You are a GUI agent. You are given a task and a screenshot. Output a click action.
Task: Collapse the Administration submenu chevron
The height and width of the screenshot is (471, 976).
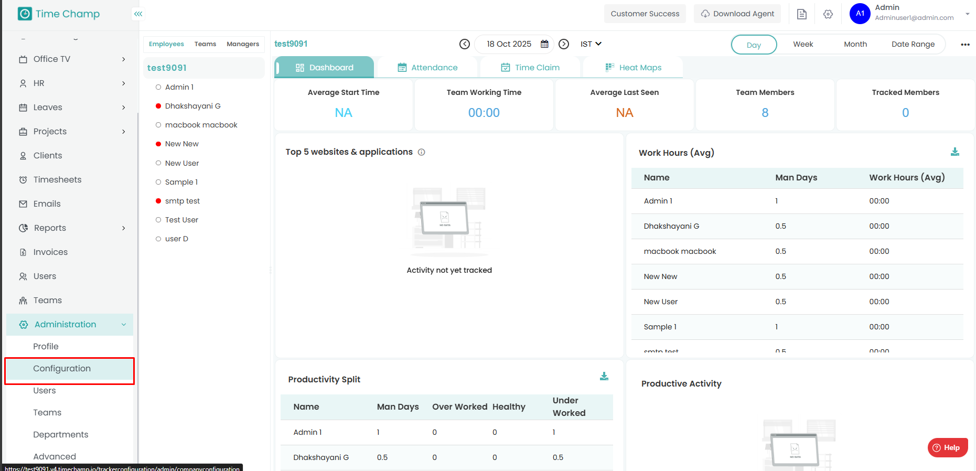pos(124,325)
